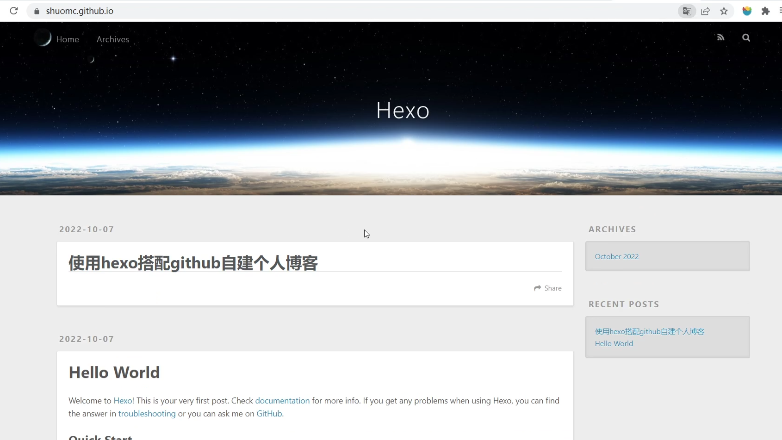The height and width of the screenshot is (440, 782).
Task: Select the ARCHIVES sidebar heading text
Action: coord(612,229)
